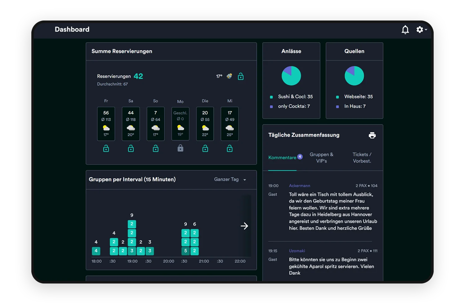
Task: Switch to the Tickets / Vorbest. tab
Action: pyautogui.click(x=362, y=158)
